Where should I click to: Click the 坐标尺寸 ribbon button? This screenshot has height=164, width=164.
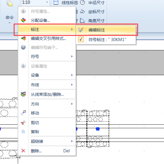(92, 12)
